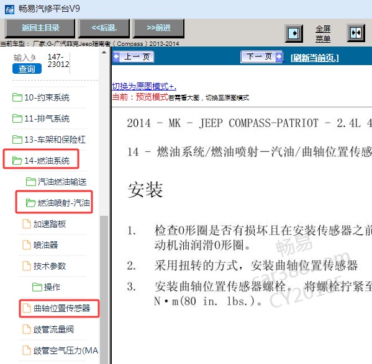This screenshot has height=364, width=372.
Task: Go forward with >>前进 button
Action: click(158, 28)
